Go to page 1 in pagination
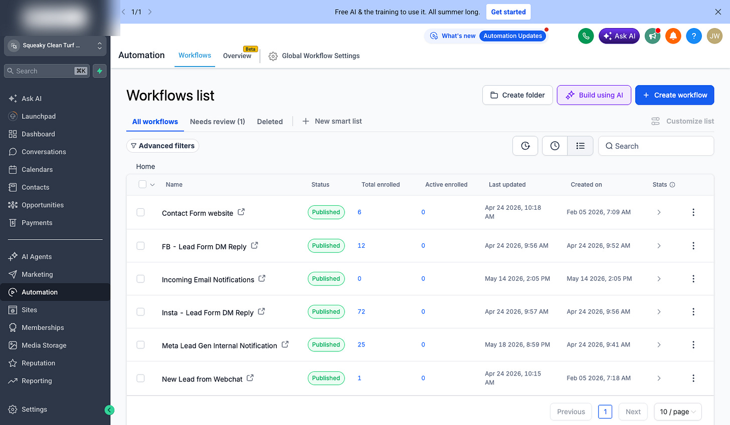Viewport: 730px width, 425px height. 605,411
